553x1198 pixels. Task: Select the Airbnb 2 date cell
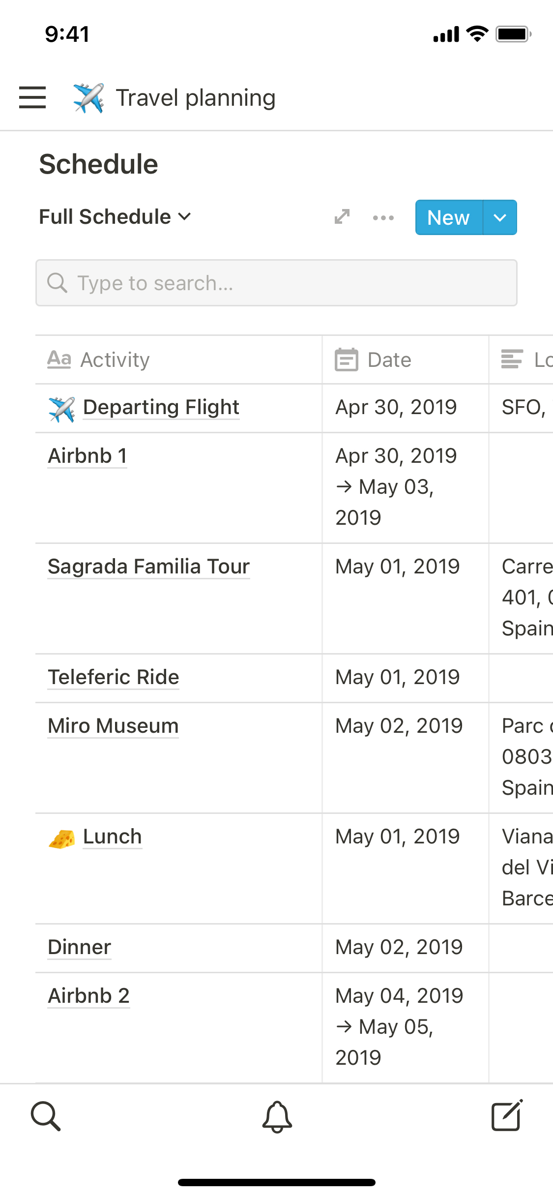[x=399, y=1026]
